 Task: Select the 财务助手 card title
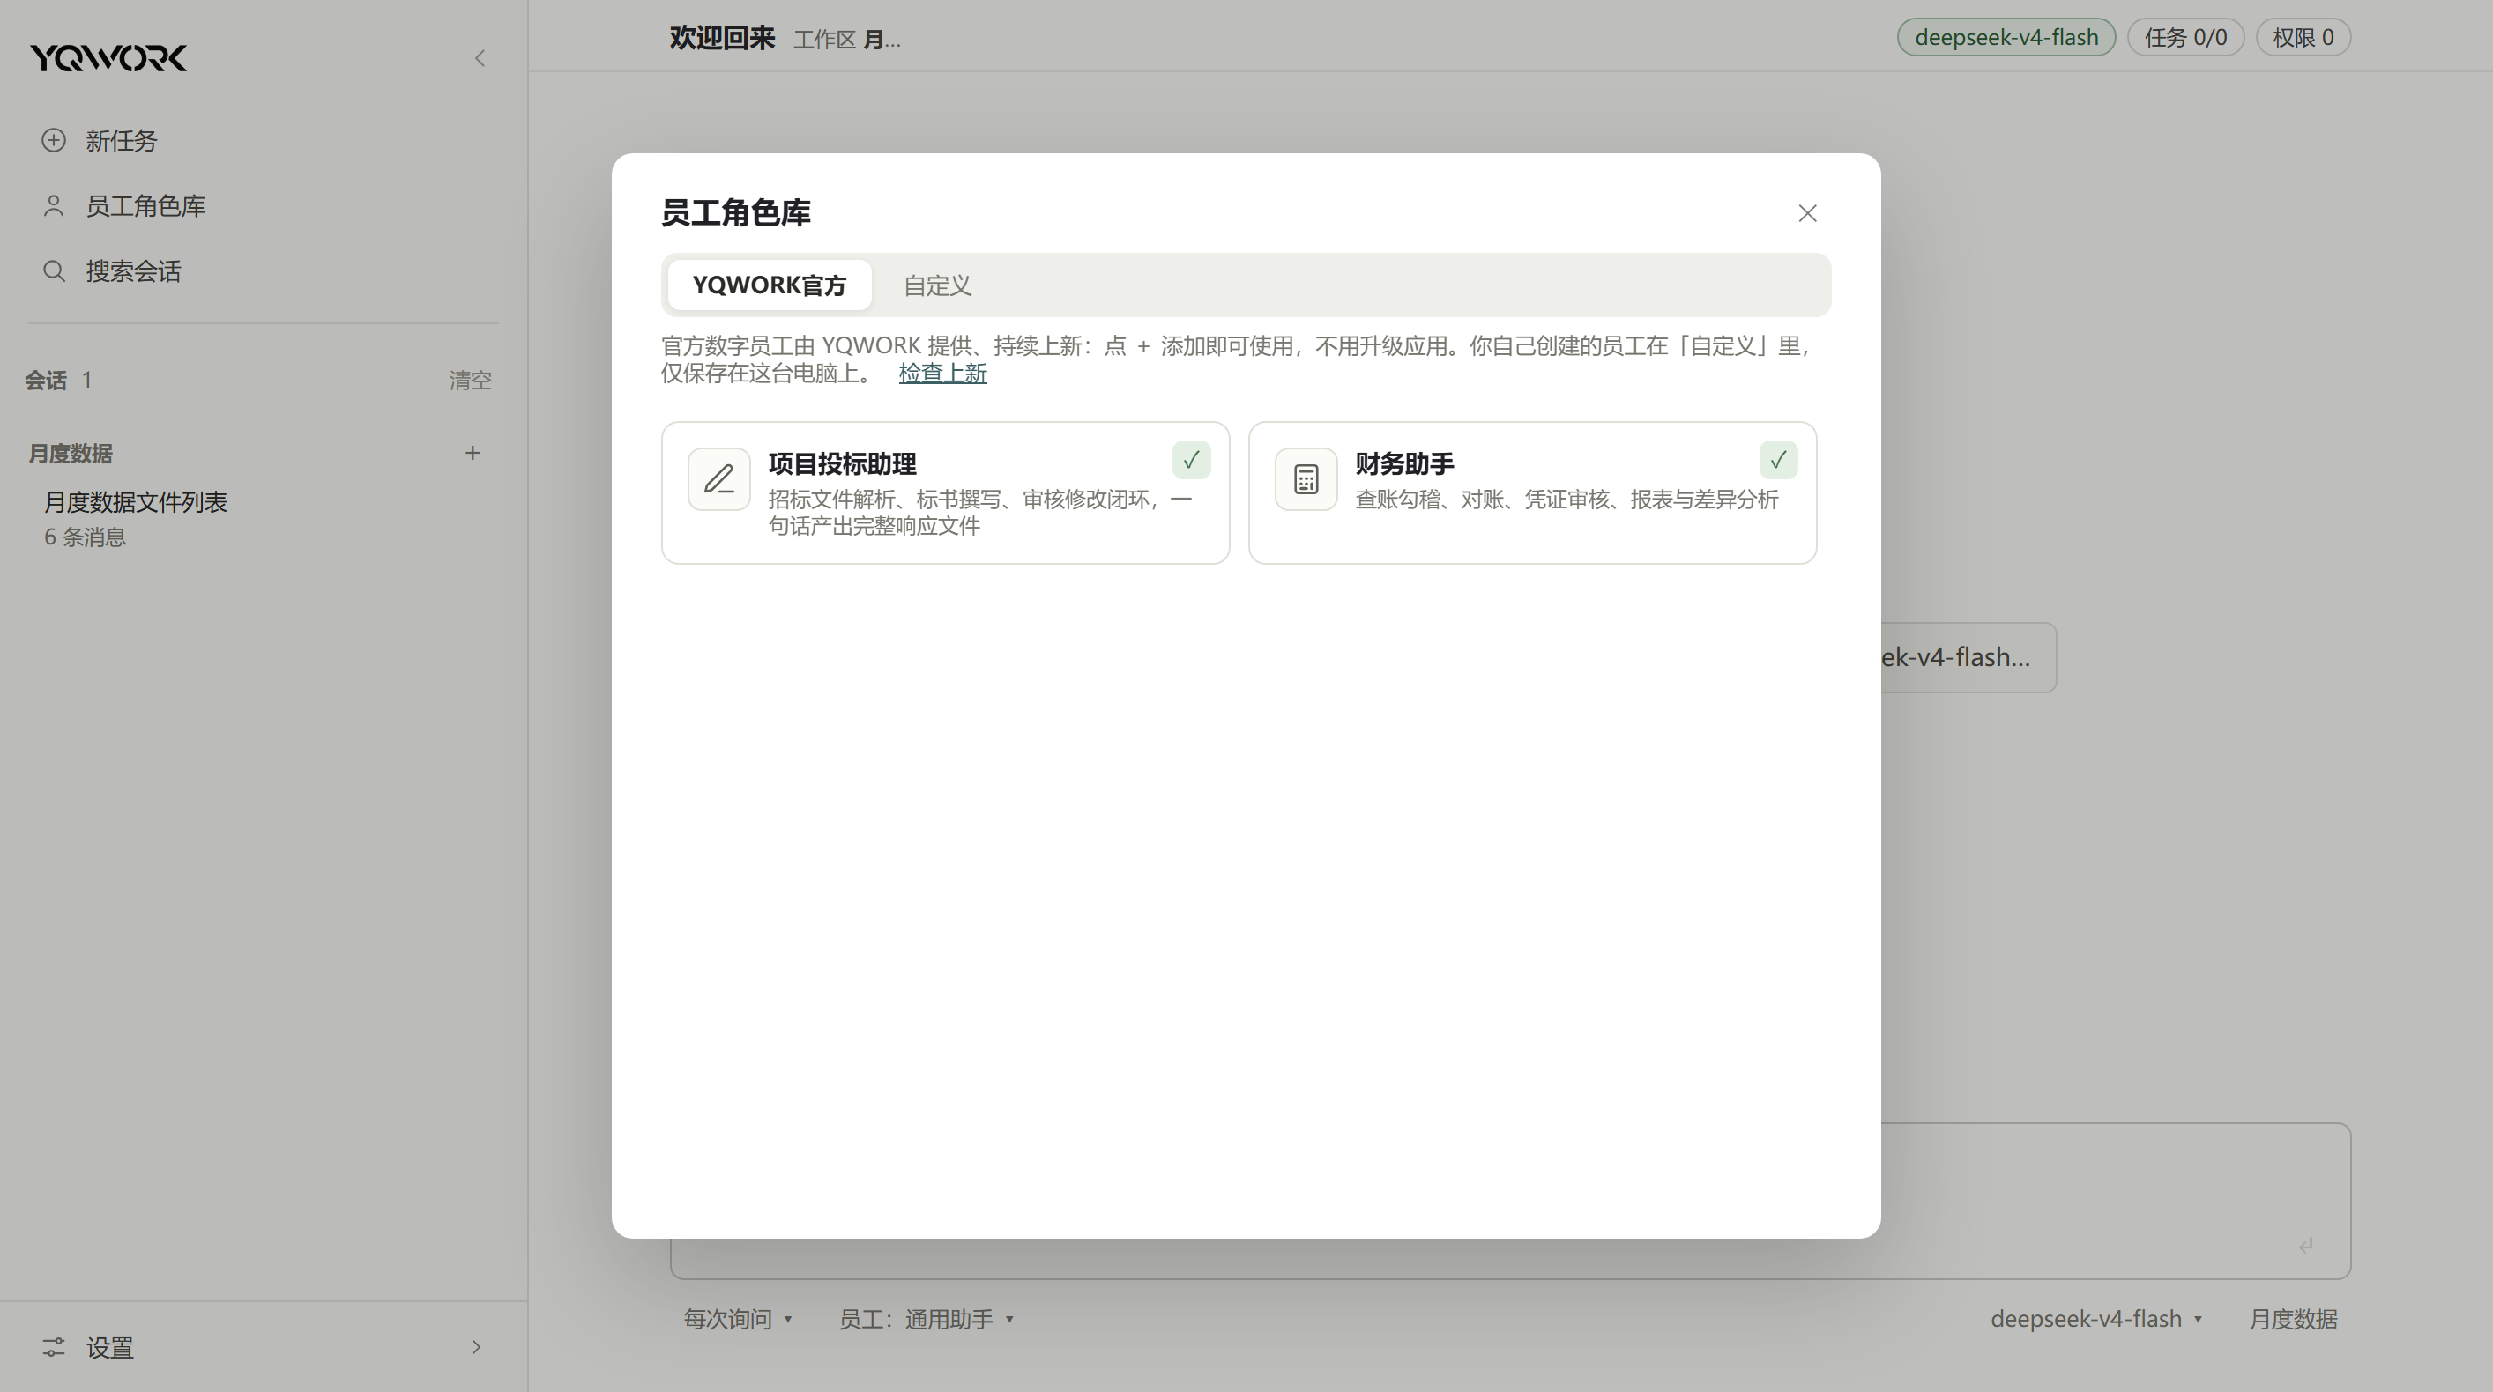click(1404, 464)
